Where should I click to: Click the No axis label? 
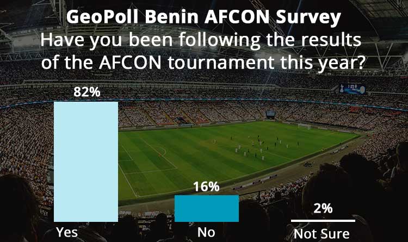206,233
